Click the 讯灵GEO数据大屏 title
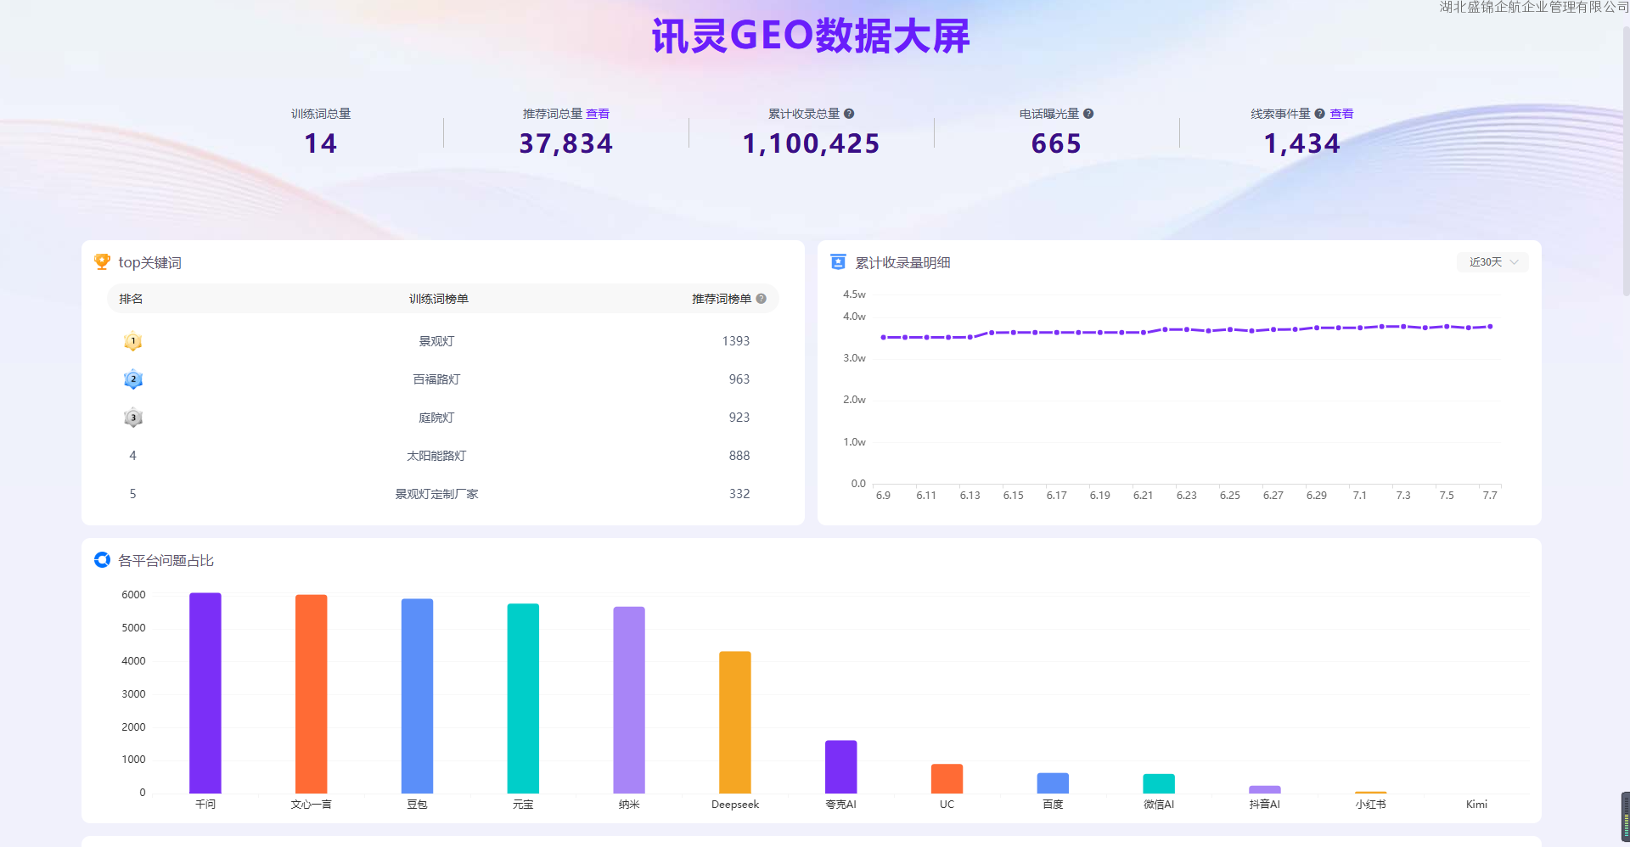1630x847 pixels. coord(811,36)
